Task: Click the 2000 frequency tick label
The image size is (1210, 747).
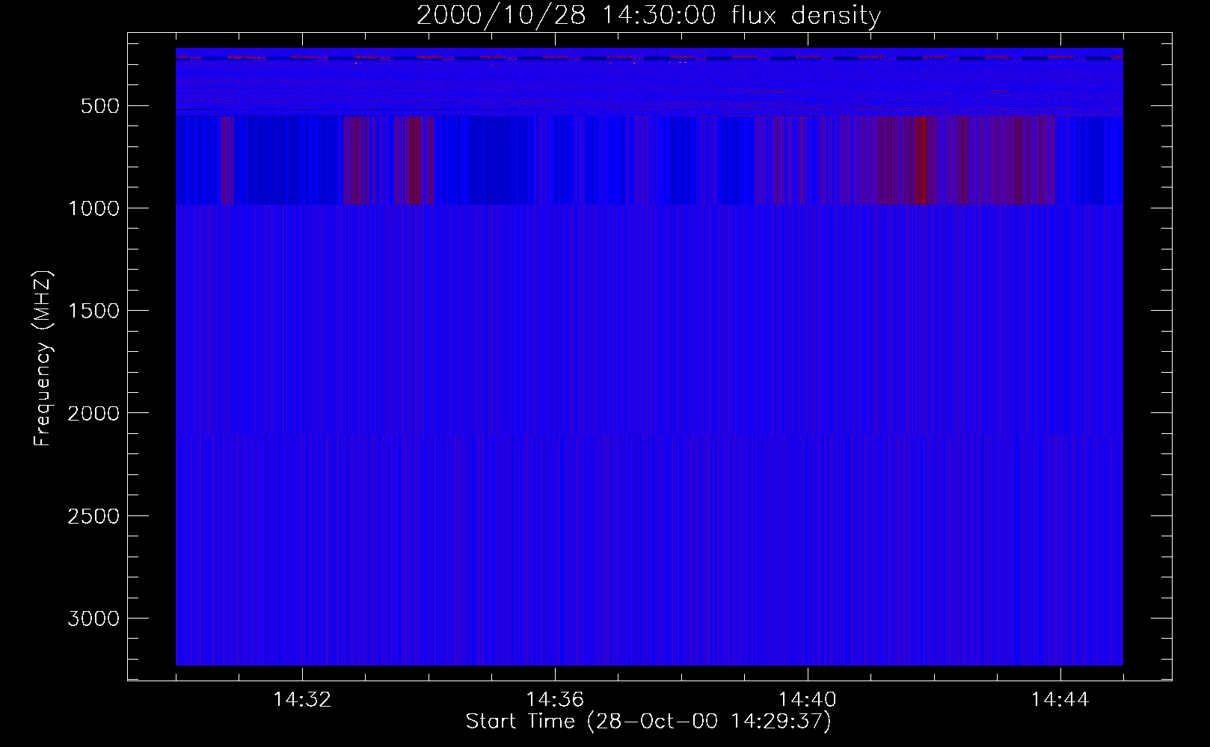Action: click(93, 413)
